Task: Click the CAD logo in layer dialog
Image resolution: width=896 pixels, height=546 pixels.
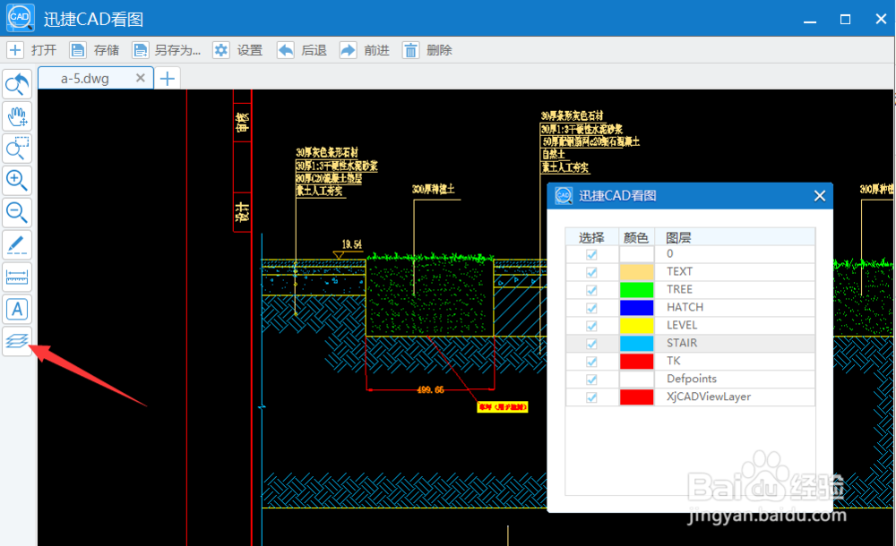Action: (x=564, y=196)
